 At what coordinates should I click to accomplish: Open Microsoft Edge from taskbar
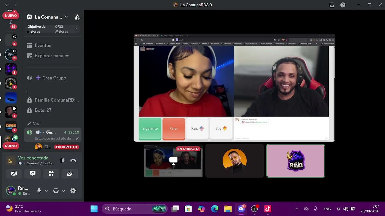[215, 209]
